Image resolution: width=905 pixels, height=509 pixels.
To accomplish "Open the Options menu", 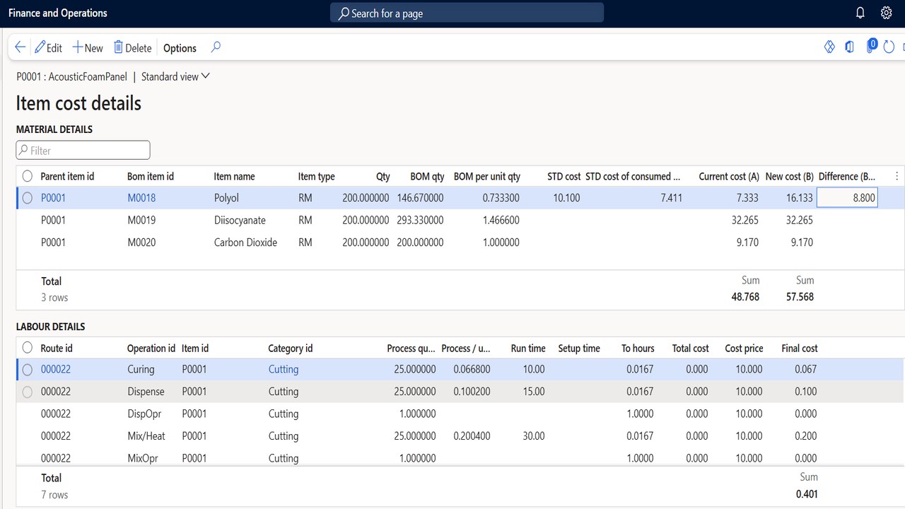I will [180, 48].
